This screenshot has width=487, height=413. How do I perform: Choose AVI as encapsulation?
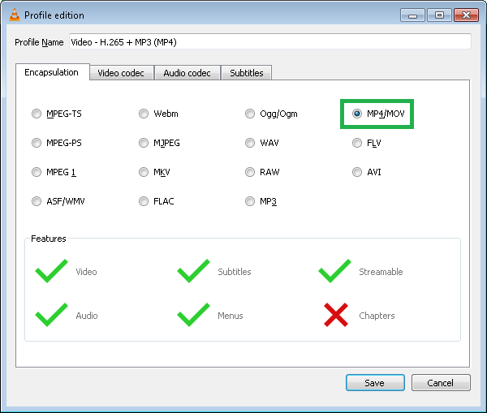tap(357, 172)
